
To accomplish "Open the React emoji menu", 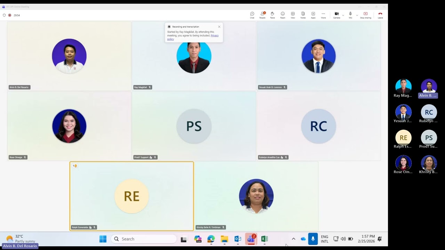I will click(x=283, y=15).
